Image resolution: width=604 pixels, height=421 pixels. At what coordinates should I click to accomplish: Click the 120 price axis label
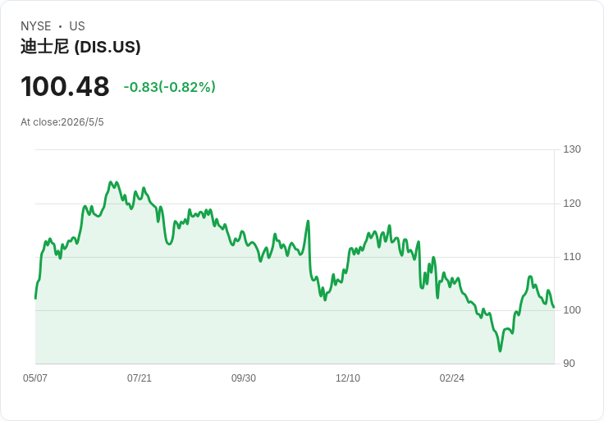point(572,204)
